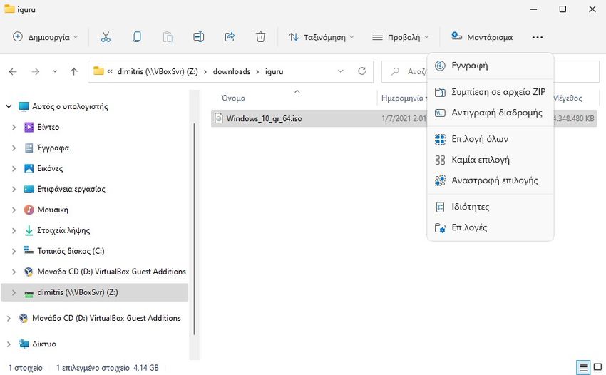The height and width of the screenshot is (375, 606).
Task: Choose Επιλογή όλων menu entry
Action: (x=490, y=139)
